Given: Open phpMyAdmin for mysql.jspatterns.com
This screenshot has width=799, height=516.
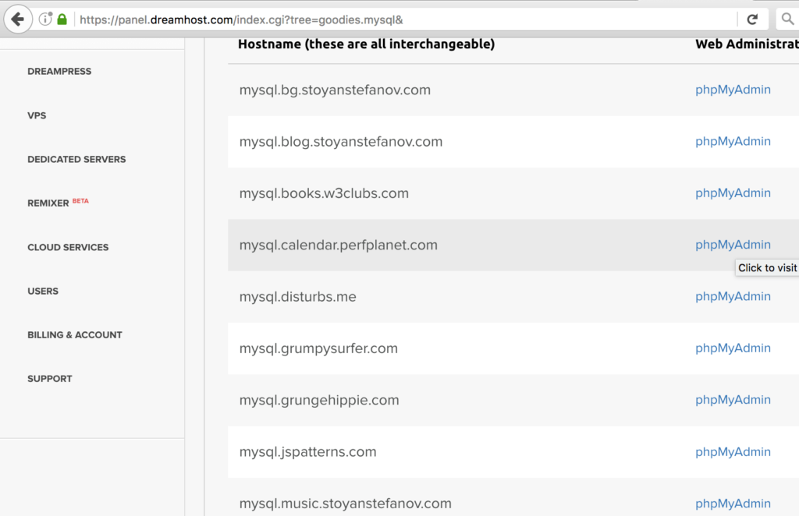Looking at the screenshot, I should tap(733, 452).
